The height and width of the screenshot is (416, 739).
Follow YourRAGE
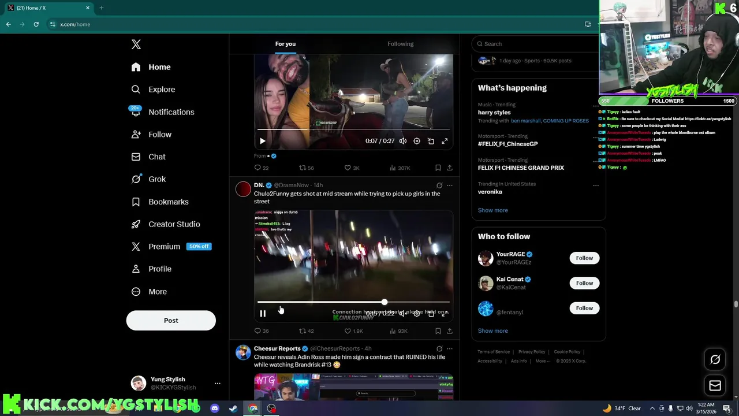pyautogui.click(x=584, y=258)
